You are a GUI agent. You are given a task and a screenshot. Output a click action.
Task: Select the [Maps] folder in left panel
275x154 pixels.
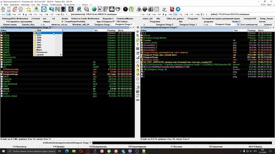click(7, 55)
